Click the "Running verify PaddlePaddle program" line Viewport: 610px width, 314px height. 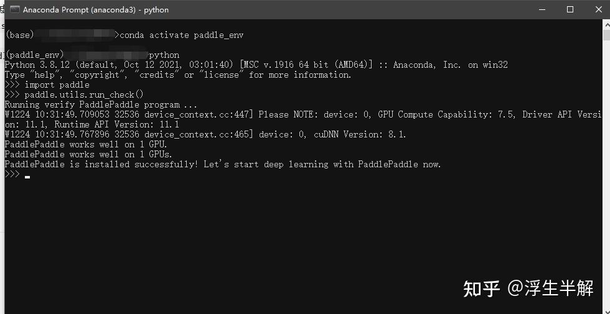[x=101, y=104]
